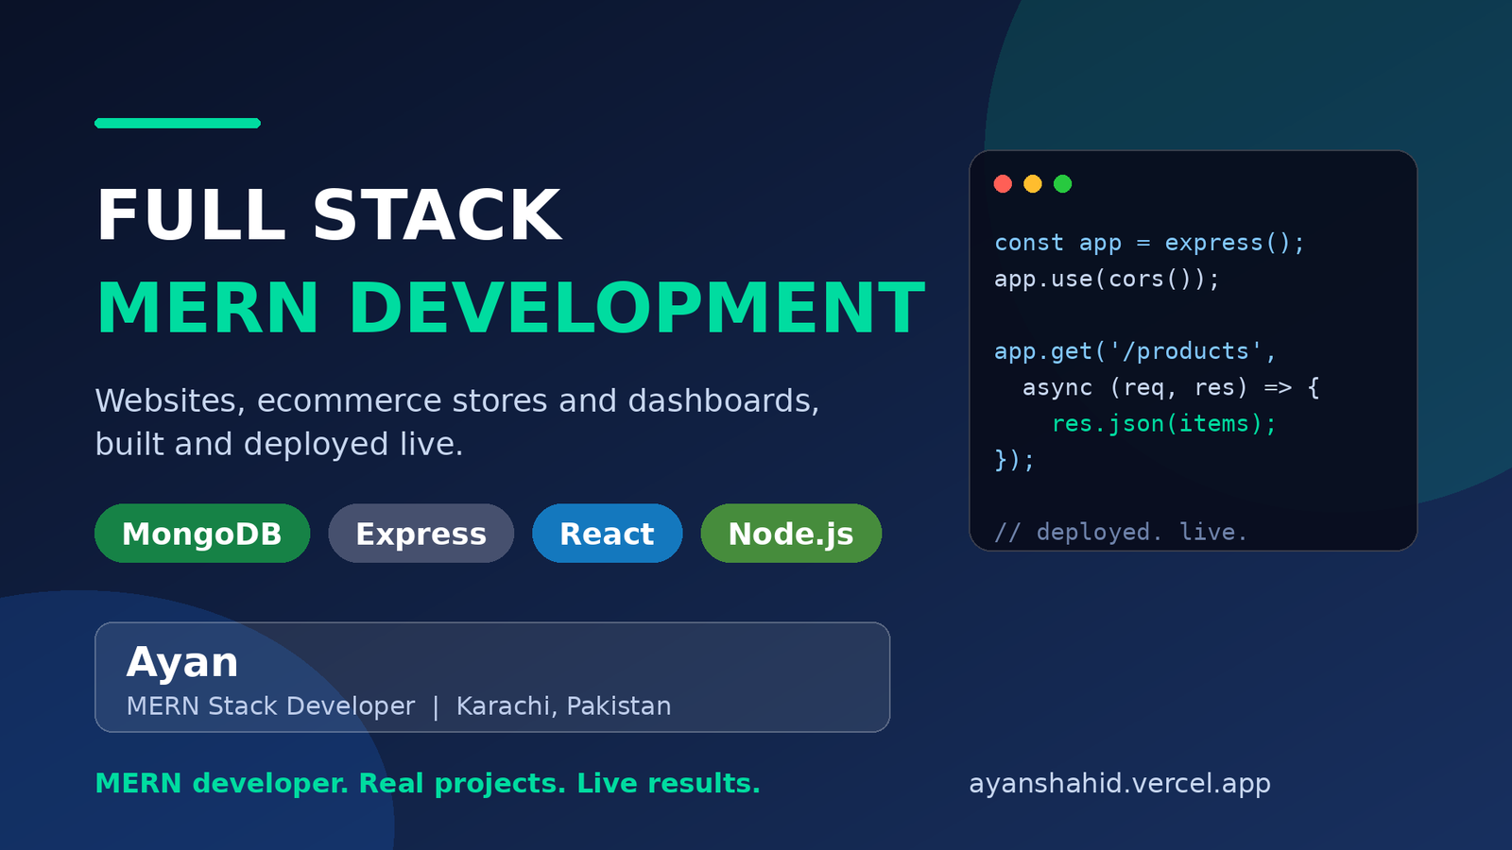Click the code line "async (req, res) => {"

click(x=1171, y=388)
